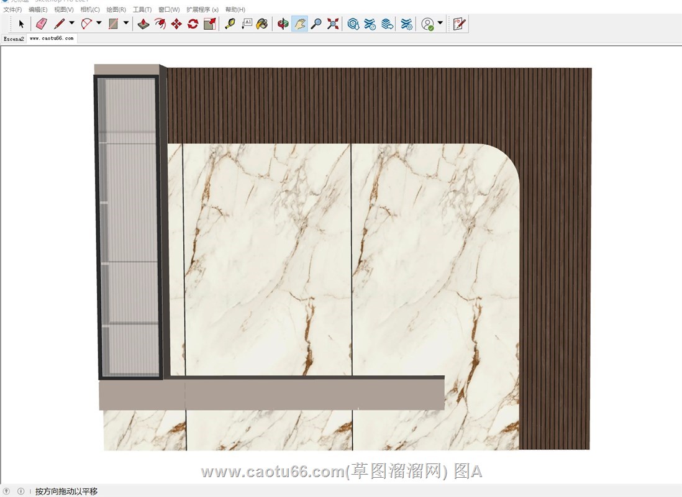This screenshot has width=682, height=497.
Task: Open the 视图(V) menu
Action: (x=64, y=9)
